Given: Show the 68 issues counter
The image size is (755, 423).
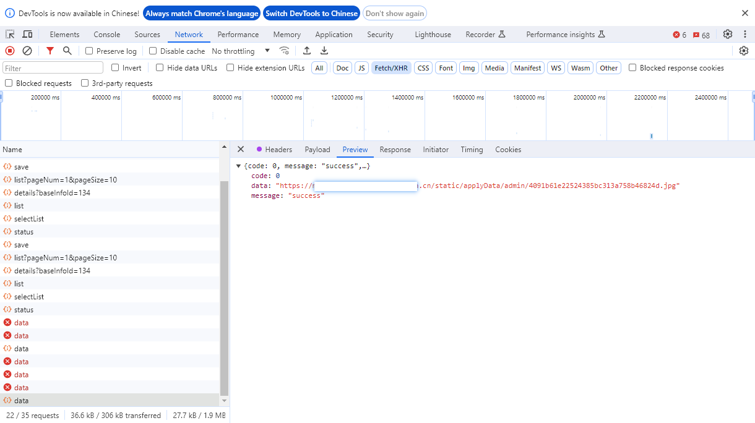Looking at the screenshot, I should click(701, 35).
